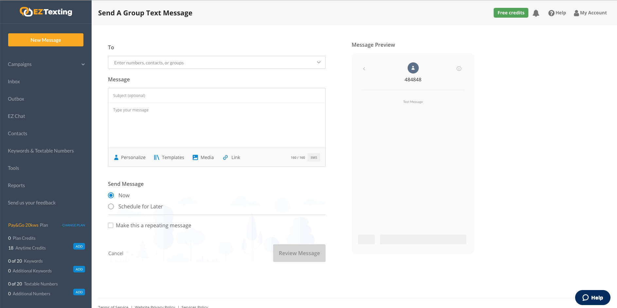Click the Pay&Go 20kws plan name
Image resolution: width=617 pixels, height=308 pixels.
pos(23,225)
